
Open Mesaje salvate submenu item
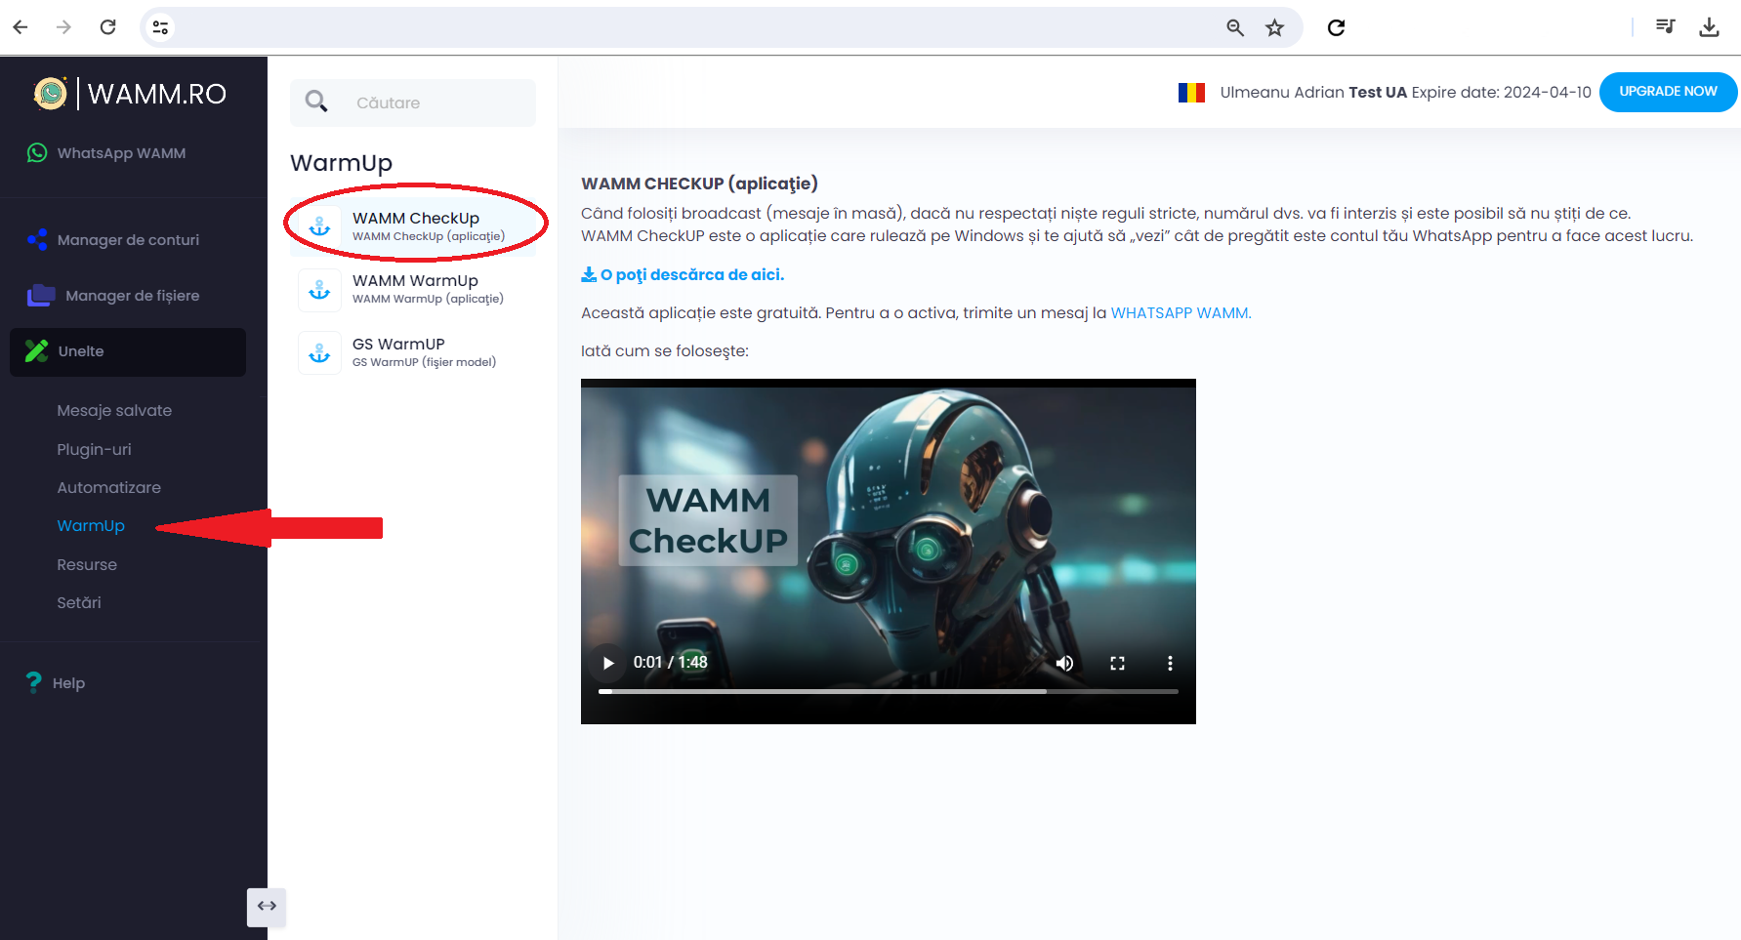(114, 411)
